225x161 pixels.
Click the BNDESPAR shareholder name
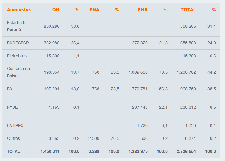click(18, 43)
